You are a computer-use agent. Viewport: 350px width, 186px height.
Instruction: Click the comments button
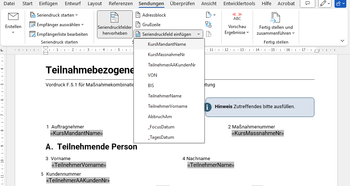(x=307, y=4)
